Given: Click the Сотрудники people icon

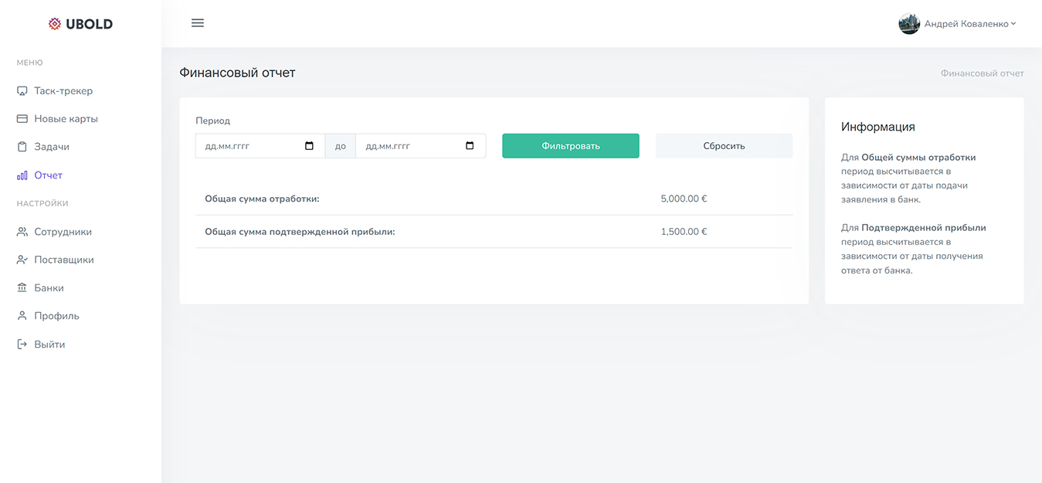Looking at the screenshot, I should click(22, 232).
